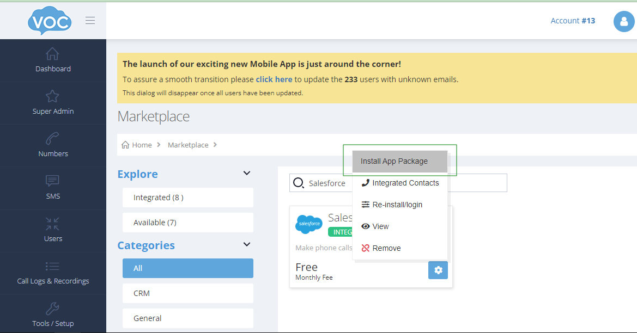Open the gear settings on Salesforce app card
This screenshot has width=637, height=333.
[x=438, y=270]
